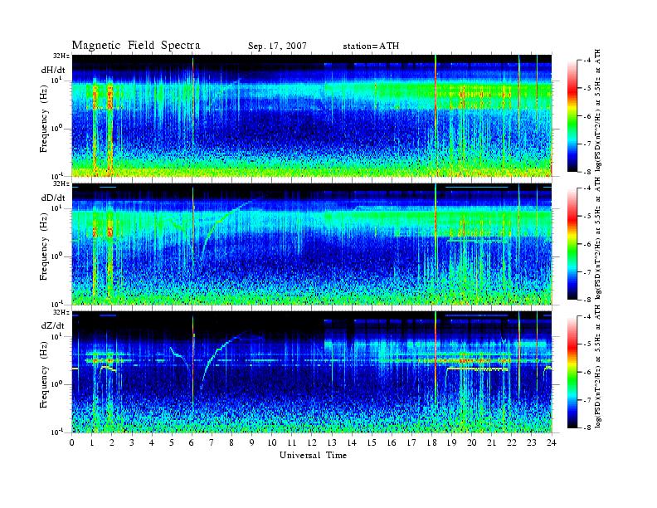Click the "32Hz" tick above dD/dt panel
Image resolution: width=657 pixels, height=508 pixels.
pyautogui.click(x=61, y=183)
